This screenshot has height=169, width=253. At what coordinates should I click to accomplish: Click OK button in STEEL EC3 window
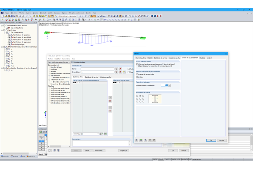173,151
